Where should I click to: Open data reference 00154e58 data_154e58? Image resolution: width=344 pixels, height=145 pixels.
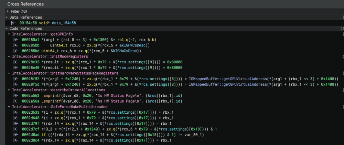click(x=47, y=23)
